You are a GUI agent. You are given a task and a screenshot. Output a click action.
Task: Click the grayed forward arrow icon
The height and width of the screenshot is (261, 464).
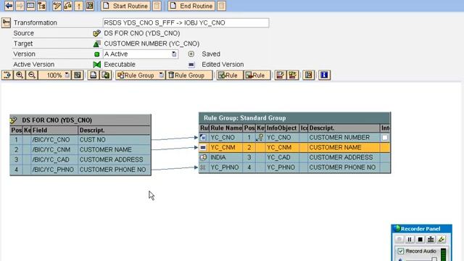pyautogui.click(x=20, y=6)
